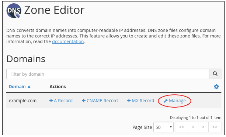Click the Actions column header
This screenshot has height=137, width=226.
58,87
